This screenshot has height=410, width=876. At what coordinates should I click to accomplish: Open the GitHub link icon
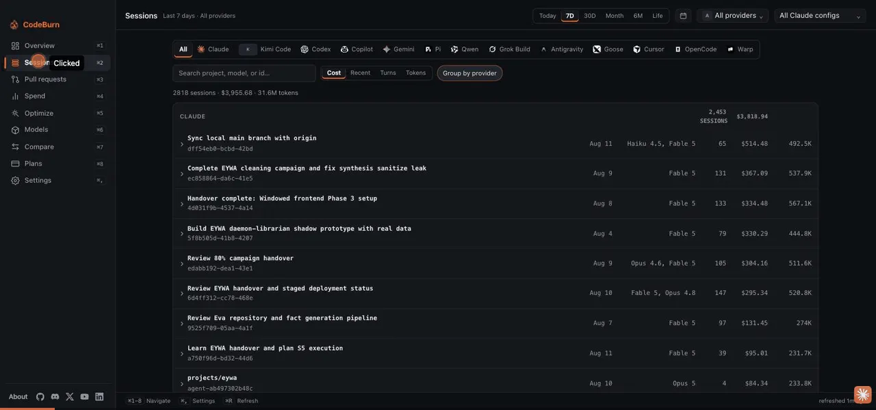point(40,397)
